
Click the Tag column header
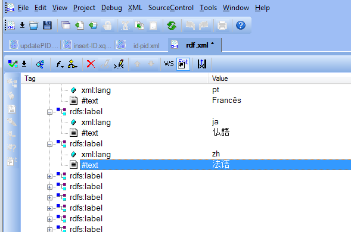pyautogui.click(x=114, y=79)
